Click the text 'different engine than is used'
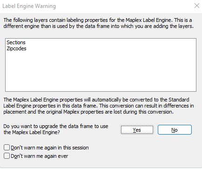This screenshot has height=169, width=202. coord(36,26)
